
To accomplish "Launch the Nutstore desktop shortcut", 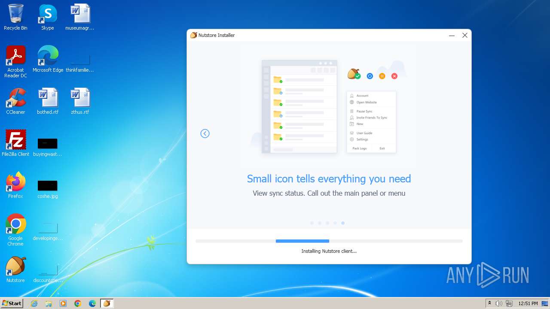I will pos(15,270).
